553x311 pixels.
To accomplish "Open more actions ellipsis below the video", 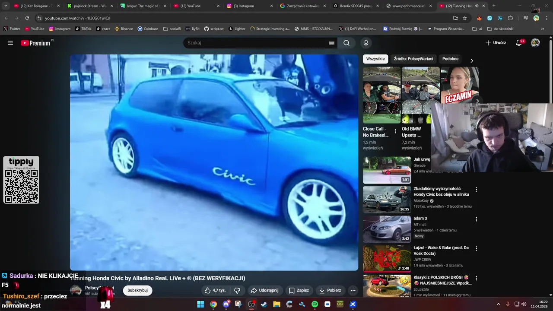I will point(353,290).
